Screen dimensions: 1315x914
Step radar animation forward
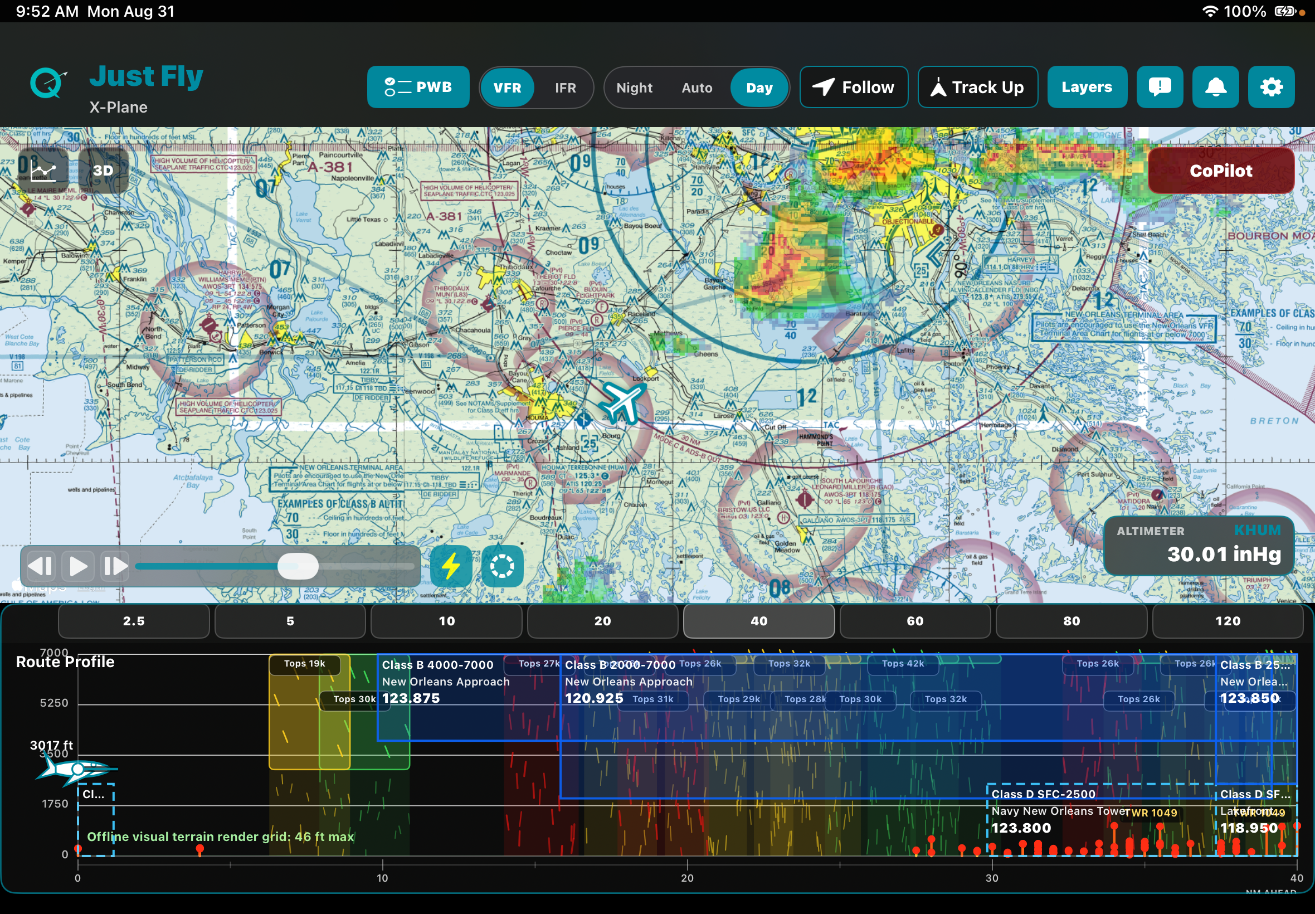coord(115,566)
